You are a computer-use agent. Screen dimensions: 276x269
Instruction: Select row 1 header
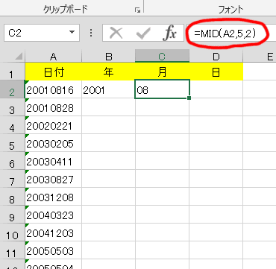[13, 72]
